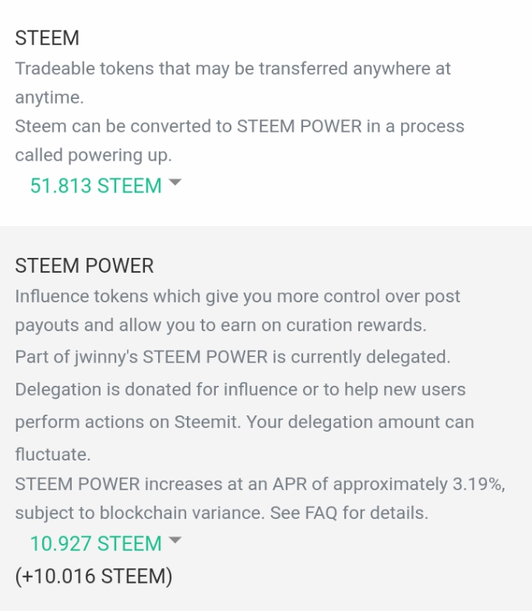Click the 'Tradeable tokens' description line

[x=233, y=69]
